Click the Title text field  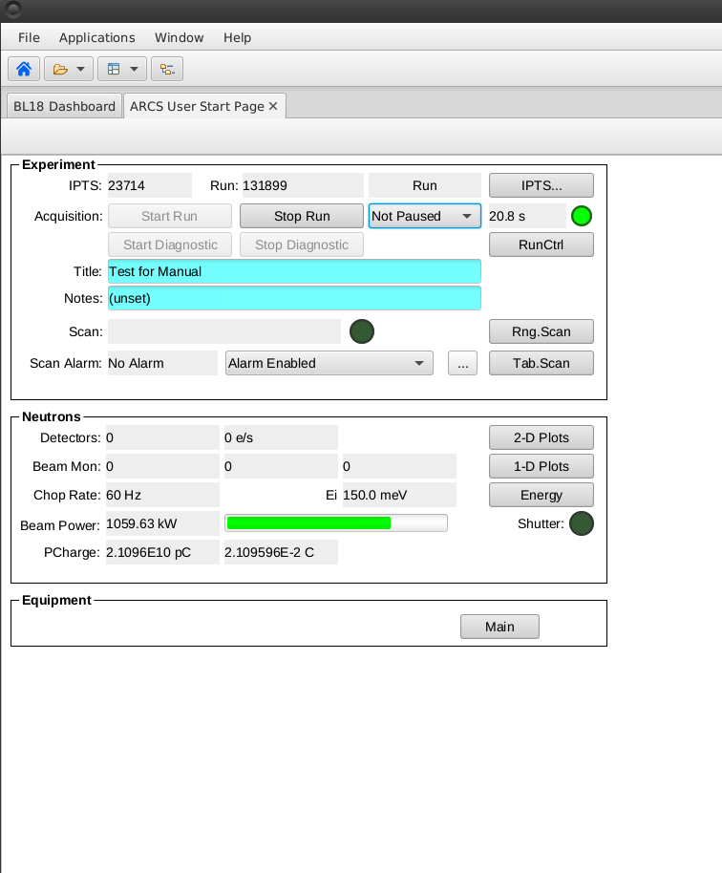(x=294, y=271)
